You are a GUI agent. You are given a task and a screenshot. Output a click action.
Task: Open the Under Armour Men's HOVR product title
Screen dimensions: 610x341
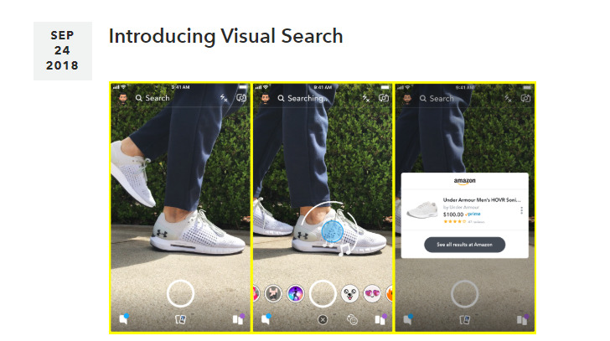[482, 200]
